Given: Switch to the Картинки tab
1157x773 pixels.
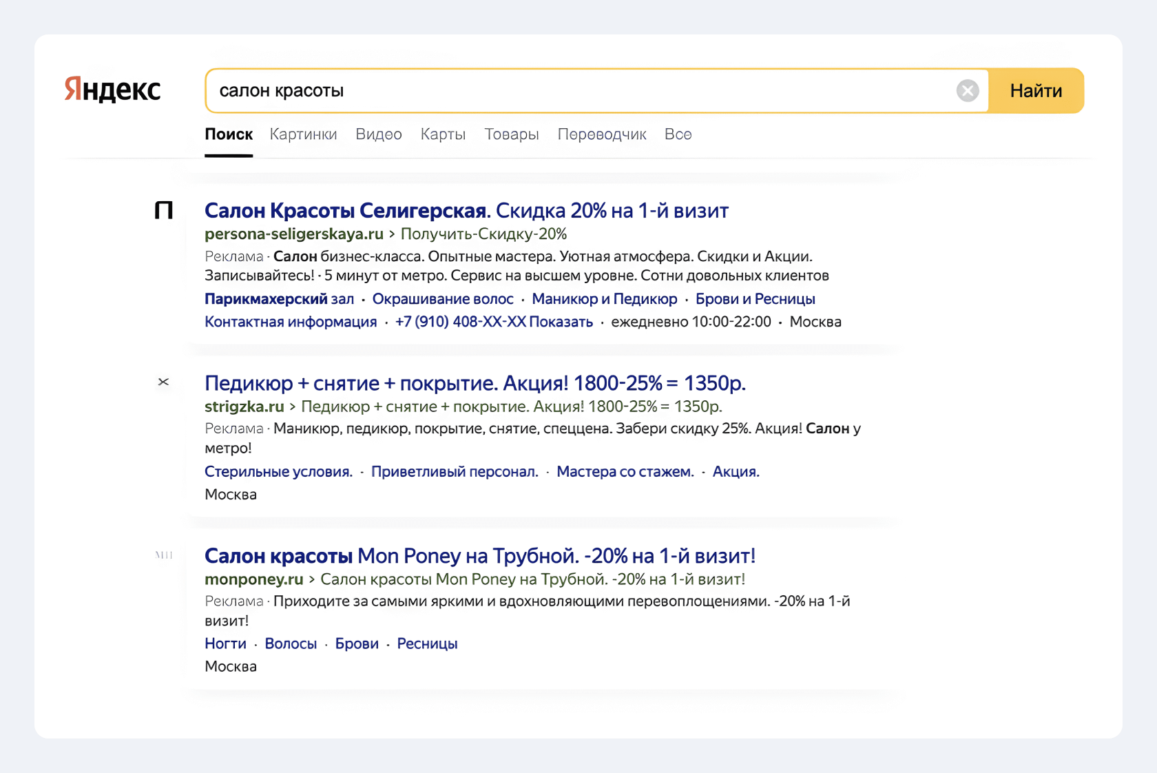Looking at the screenshot, I should [x=304, y=134].
